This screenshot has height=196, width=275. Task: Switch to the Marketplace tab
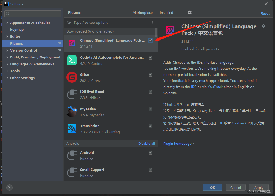[x=142, y=13]
